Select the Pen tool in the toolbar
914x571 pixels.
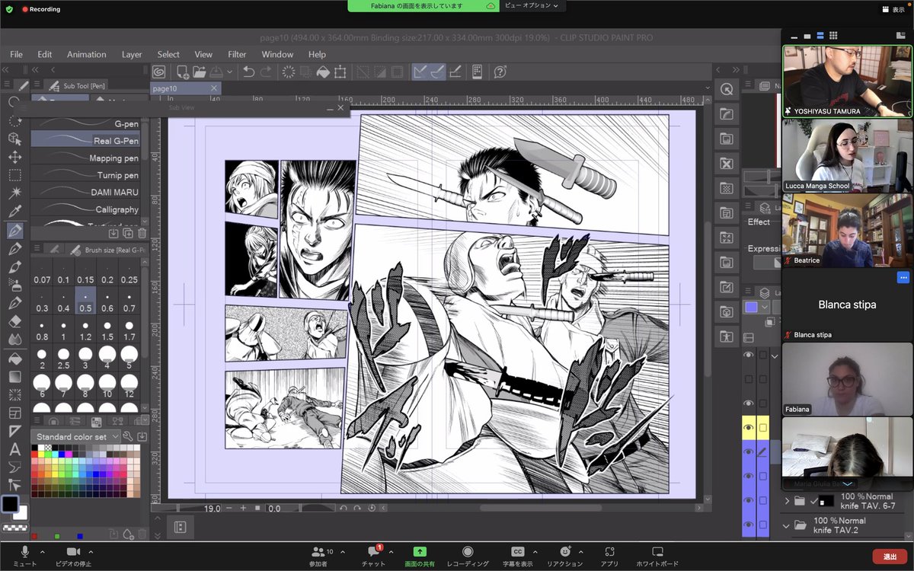tap(14, 230)
